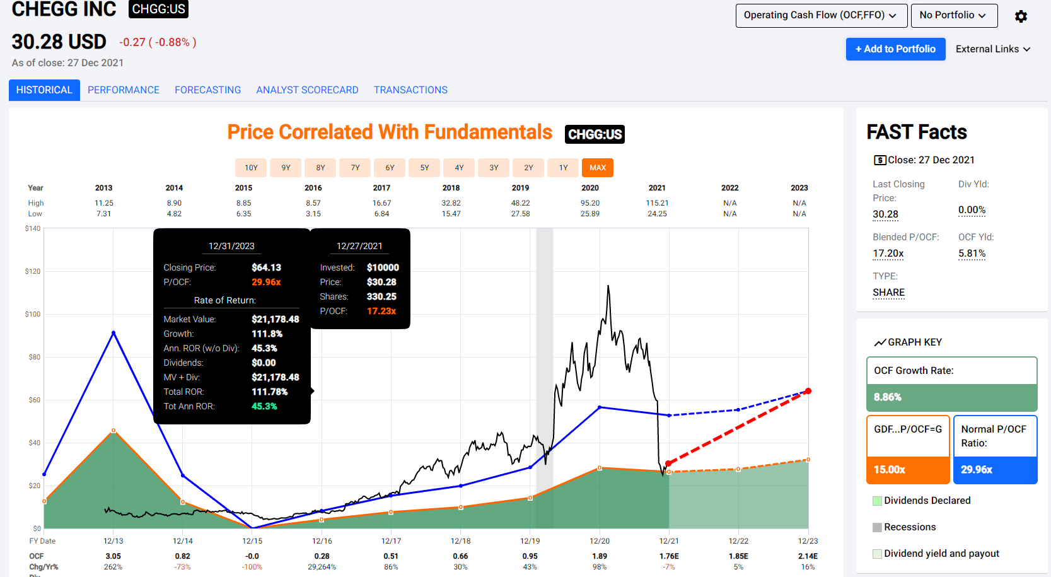The image size is (1051, 577).
Task: Toggle Dividends Declared legend checkbox
Action: tap(877, 501)
